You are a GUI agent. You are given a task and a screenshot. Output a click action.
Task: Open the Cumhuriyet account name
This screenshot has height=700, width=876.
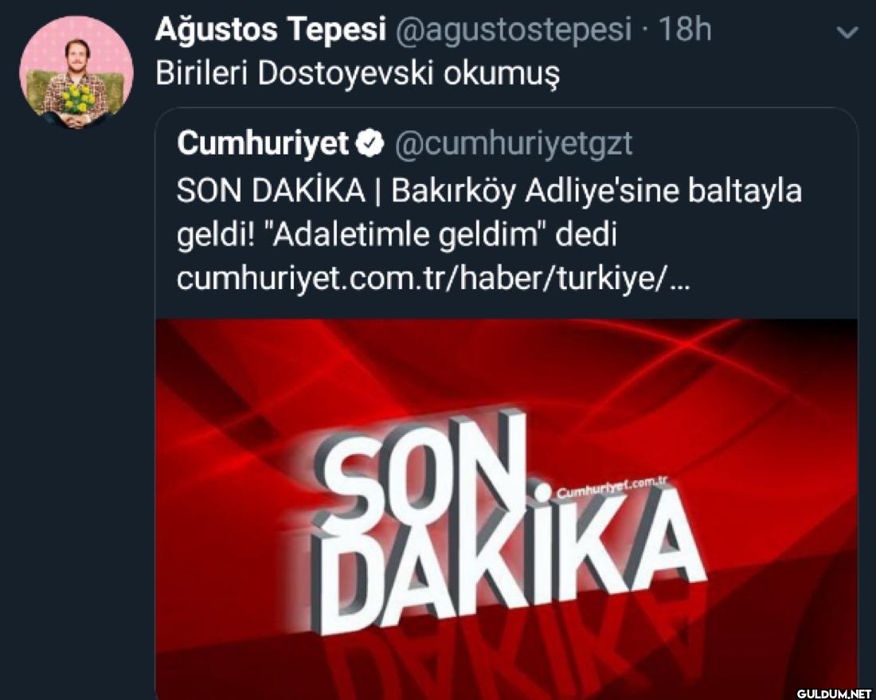coord(263,143)
